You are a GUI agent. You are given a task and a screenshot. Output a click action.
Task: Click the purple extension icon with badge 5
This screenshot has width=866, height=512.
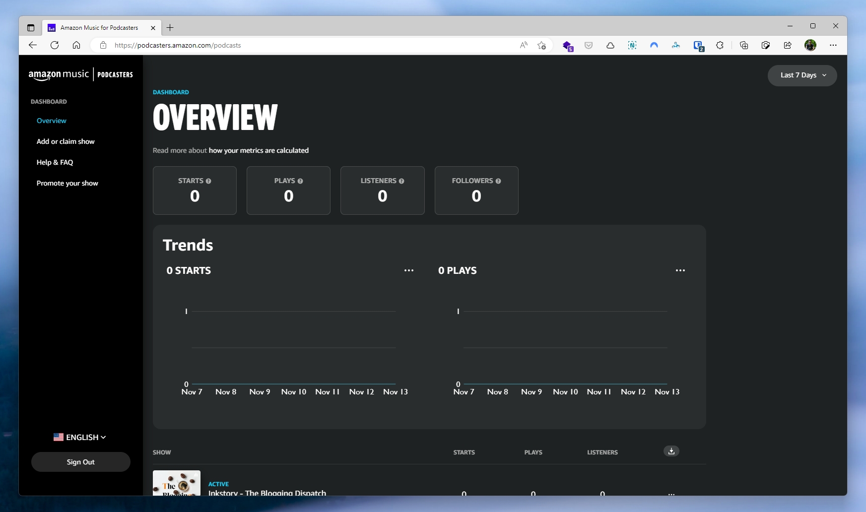tap(568, 46)
